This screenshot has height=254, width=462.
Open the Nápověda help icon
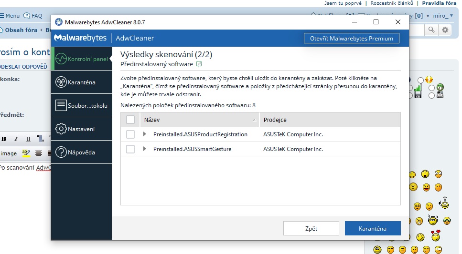[x=61, y=152]
